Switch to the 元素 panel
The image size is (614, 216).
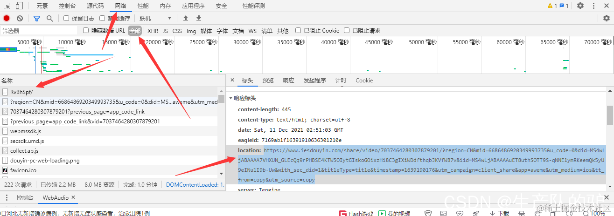(42, 6)
